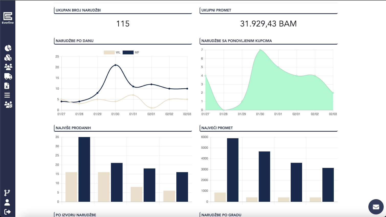Viewport: 386px width, 217px height.
Task: Open the hamburger list menu icon
Action: pos(7,95)
